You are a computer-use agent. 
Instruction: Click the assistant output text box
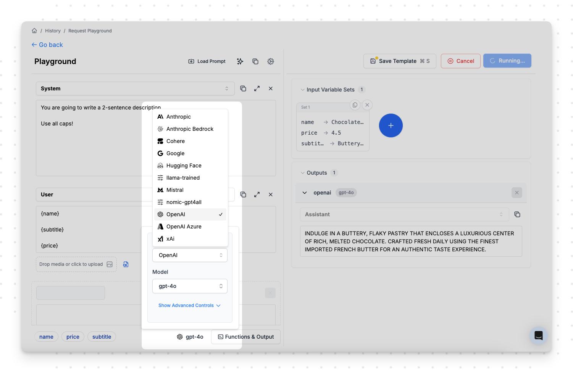[x=411, y=241]
